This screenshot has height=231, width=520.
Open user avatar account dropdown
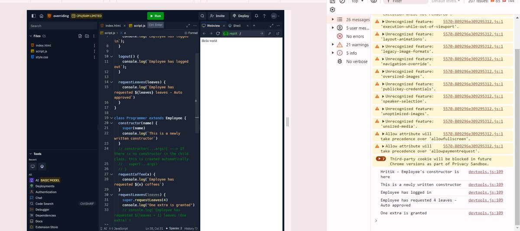276,16
